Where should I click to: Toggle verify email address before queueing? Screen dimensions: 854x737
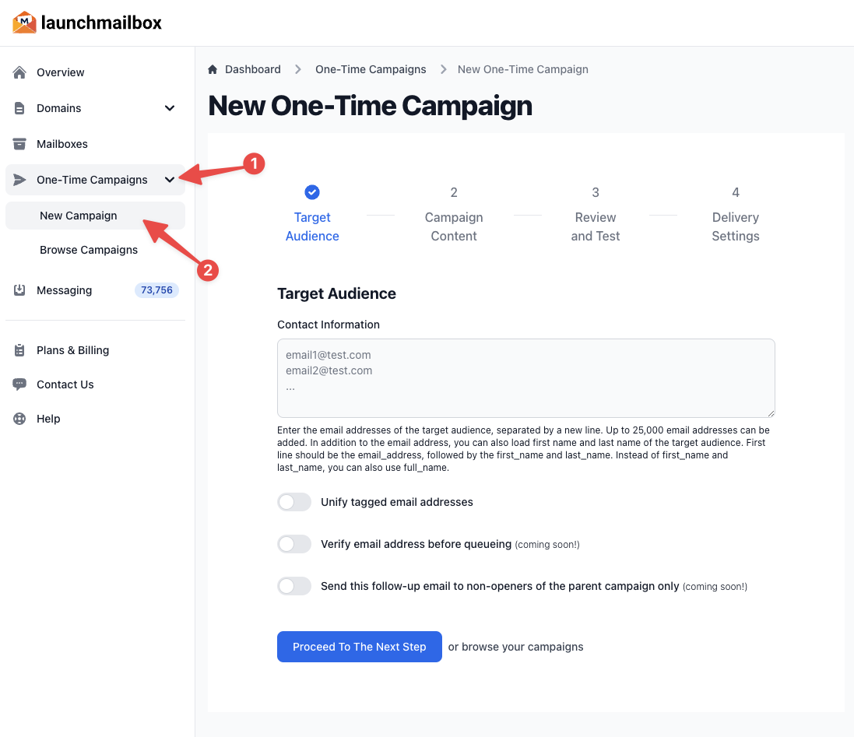tap(294, 544)
